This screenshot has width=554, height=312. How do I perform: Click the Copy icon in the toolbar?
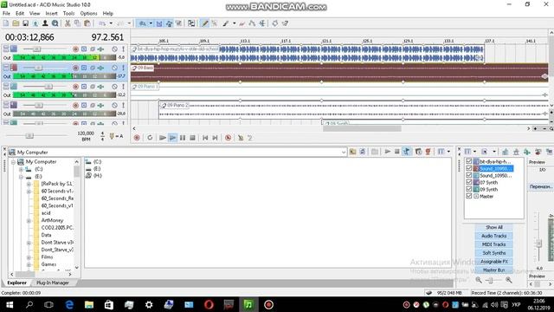[x=77, y=23]
